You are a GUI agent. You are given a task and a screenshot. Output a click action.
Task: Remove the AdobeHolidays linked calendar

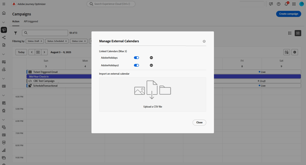tap(151, 58)
